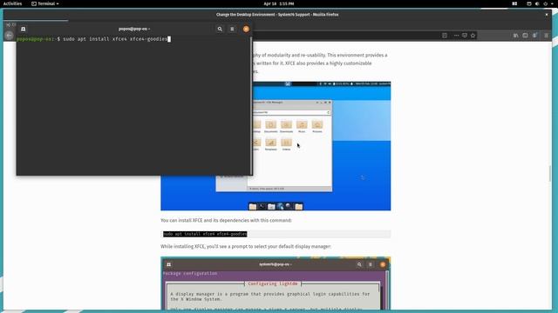Viewport: 558px width, 313px height.
Task: Open the clock and calendar in top bar
Action: pos(279,3)
